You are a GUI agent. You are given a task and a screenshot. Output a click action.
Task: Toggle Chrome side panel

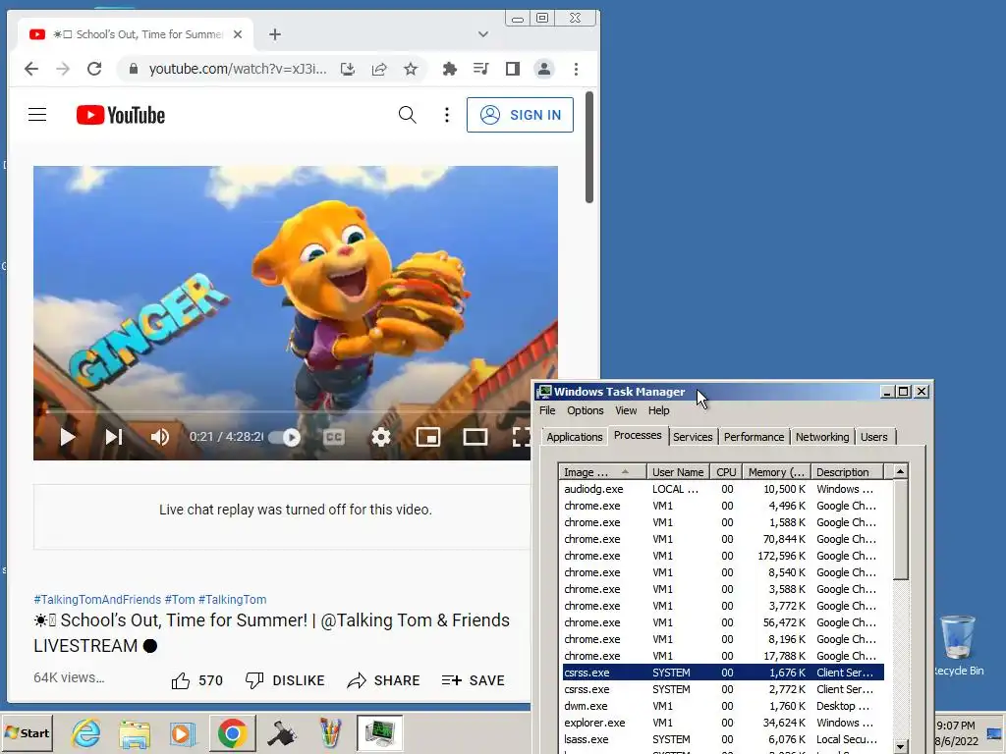(513, 69)
